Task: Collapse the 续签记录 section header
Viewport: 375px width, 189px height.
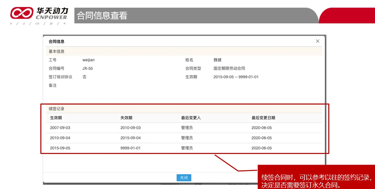Action: click(x=57, y=109)
